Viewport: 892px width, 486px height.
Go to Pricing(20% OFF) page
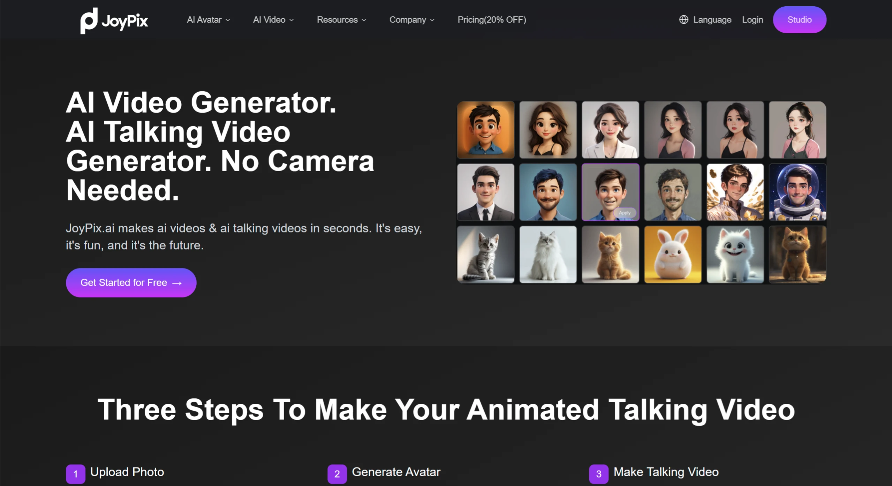(492, 20)
